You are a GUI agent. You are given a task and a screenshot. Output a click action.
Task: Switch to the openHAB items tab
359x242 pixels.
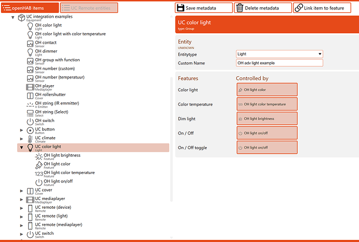point(30,8)
